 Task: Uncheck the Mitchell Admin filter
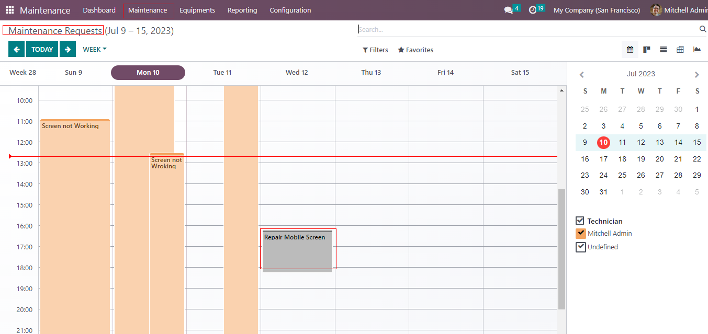pos(580,234)
